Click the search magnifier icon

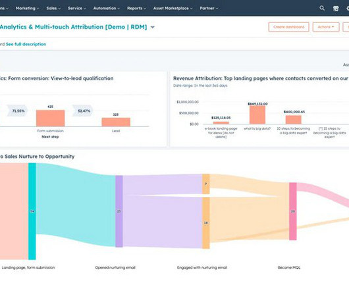tap(322, 9)
